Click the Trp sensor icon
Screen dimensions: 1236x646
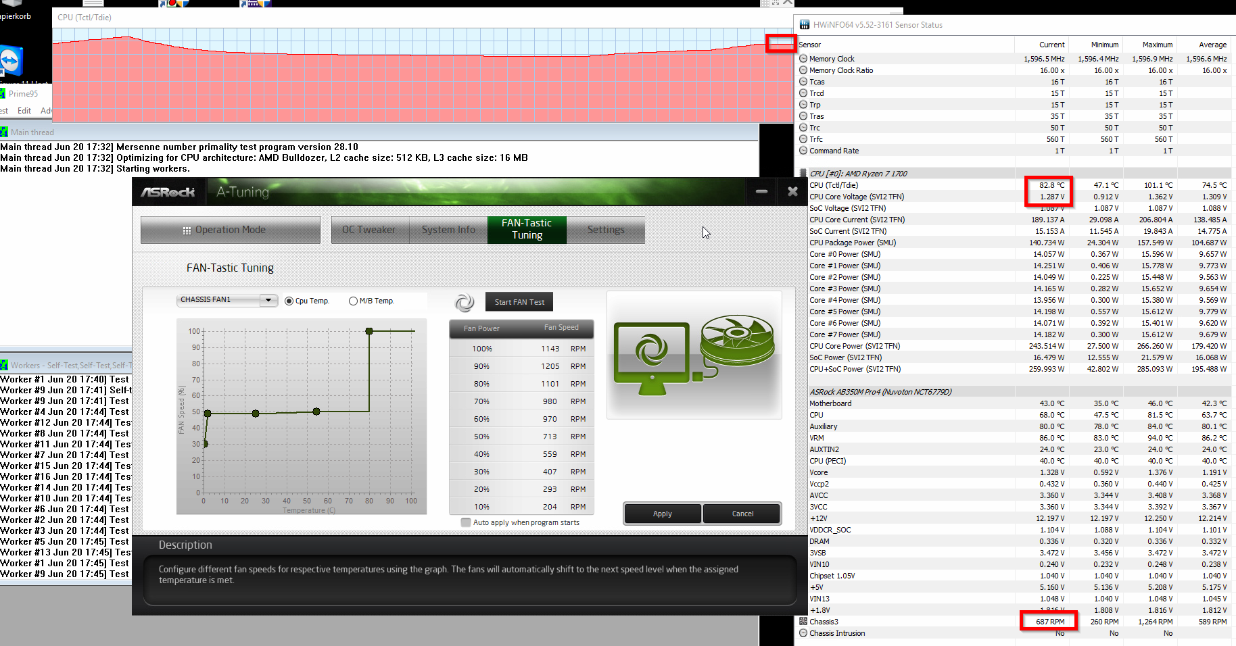click(803, 105)
